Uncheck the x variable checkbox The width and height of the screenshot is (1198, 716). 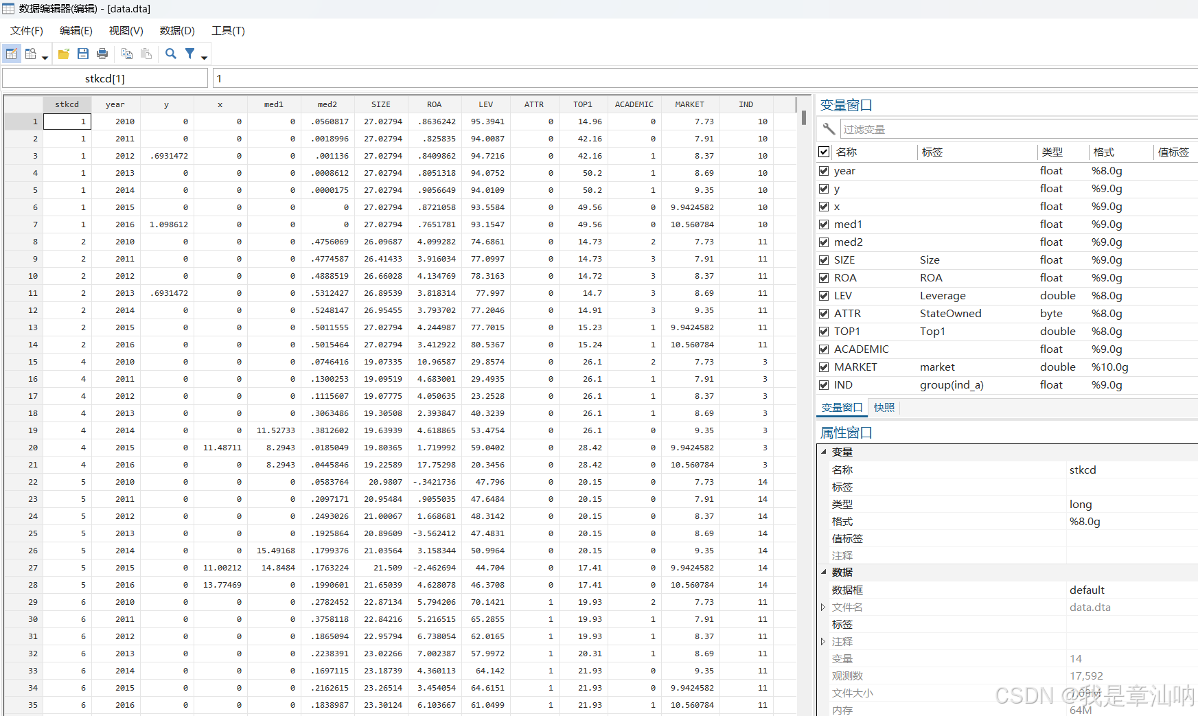pyautogui.click(x=824, y=207)
